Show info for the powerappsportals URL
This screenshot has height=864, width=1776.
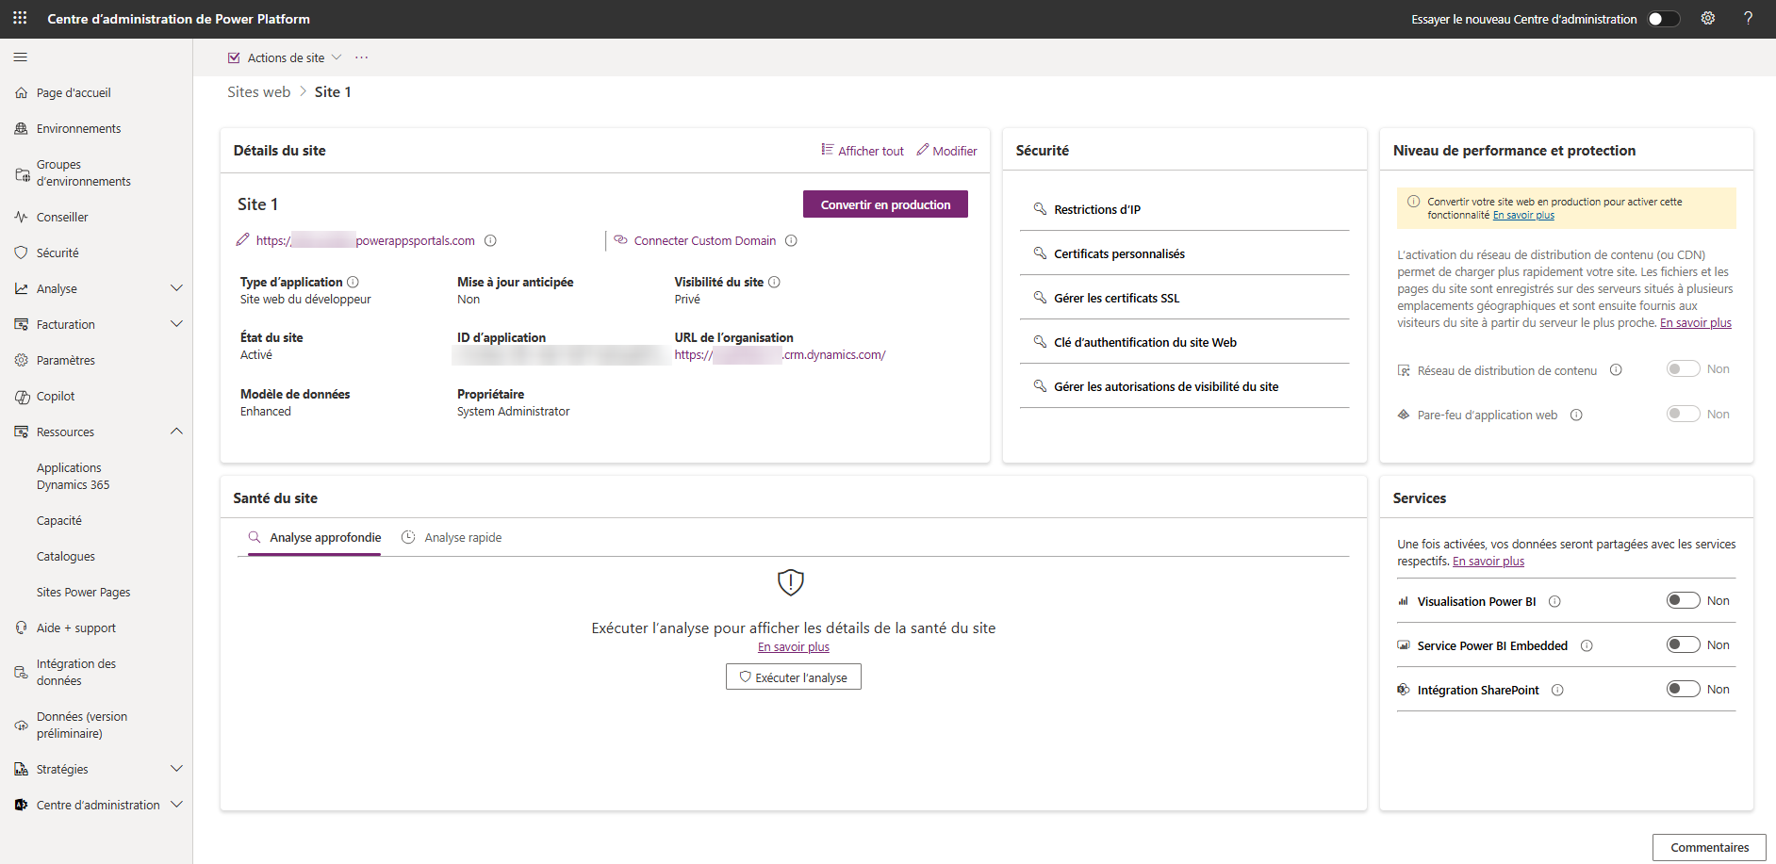pos(490,240)
